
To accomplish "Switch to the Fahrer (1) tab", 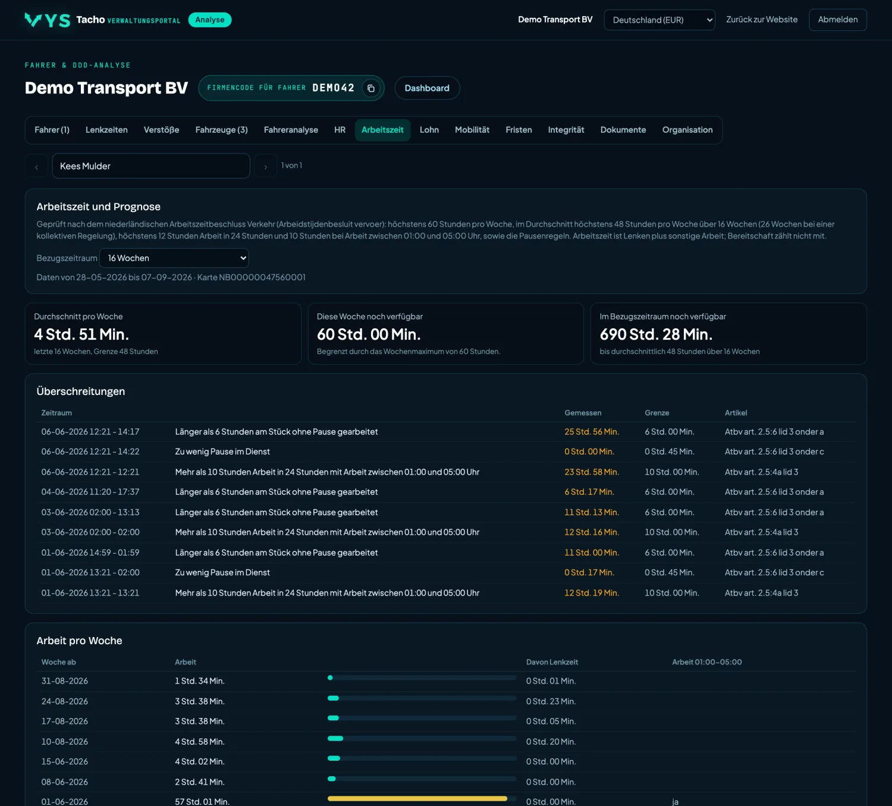I will 52,130.
